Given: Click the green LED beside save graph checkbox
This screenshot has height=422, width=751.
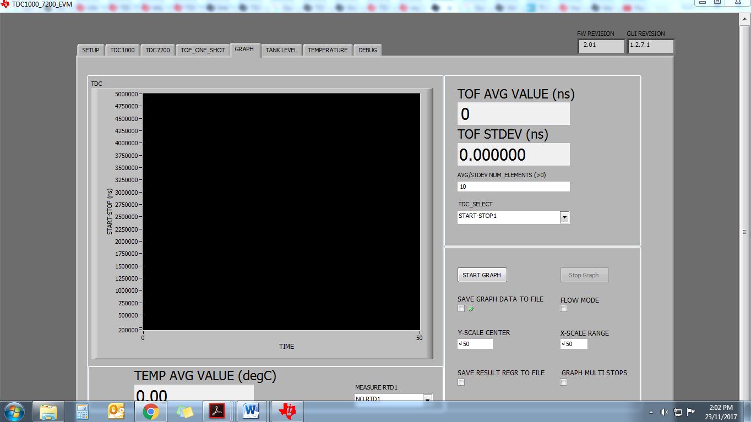Looking at the screenshot, I should tap(471, 309).
